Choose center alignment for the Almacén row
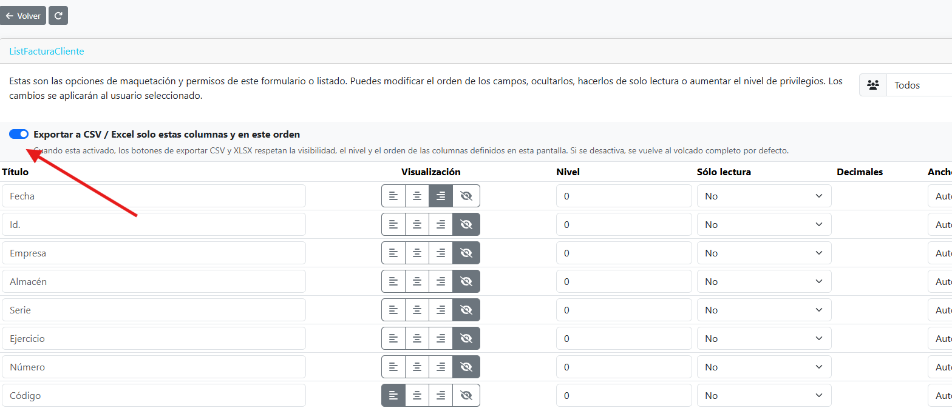 (x=417, y=281)
